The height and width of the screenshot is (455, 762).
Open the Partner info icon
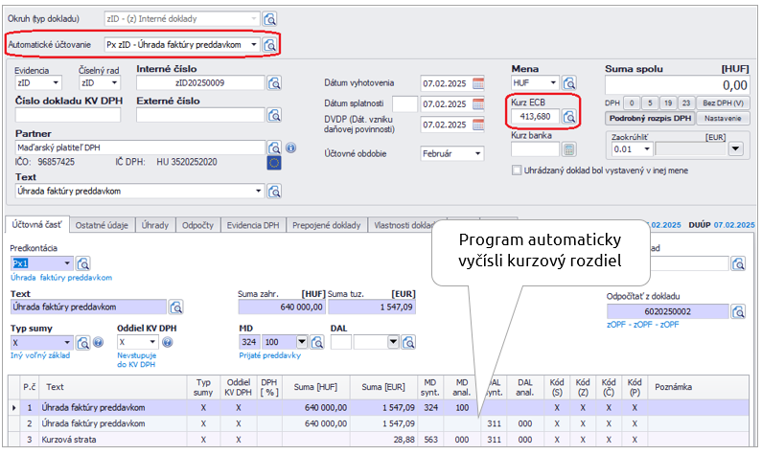(290, 148)
